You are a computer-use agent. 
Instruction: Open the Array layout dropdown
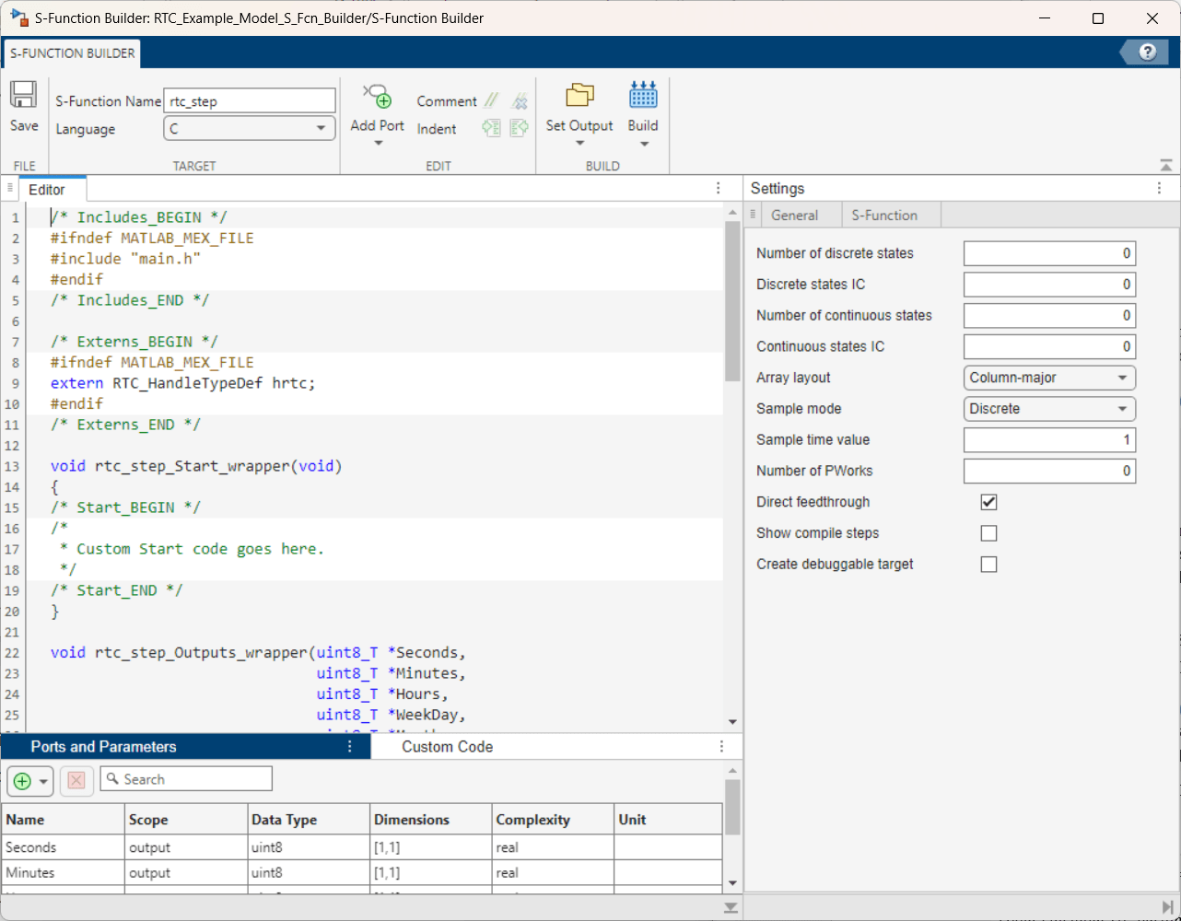1048,378
